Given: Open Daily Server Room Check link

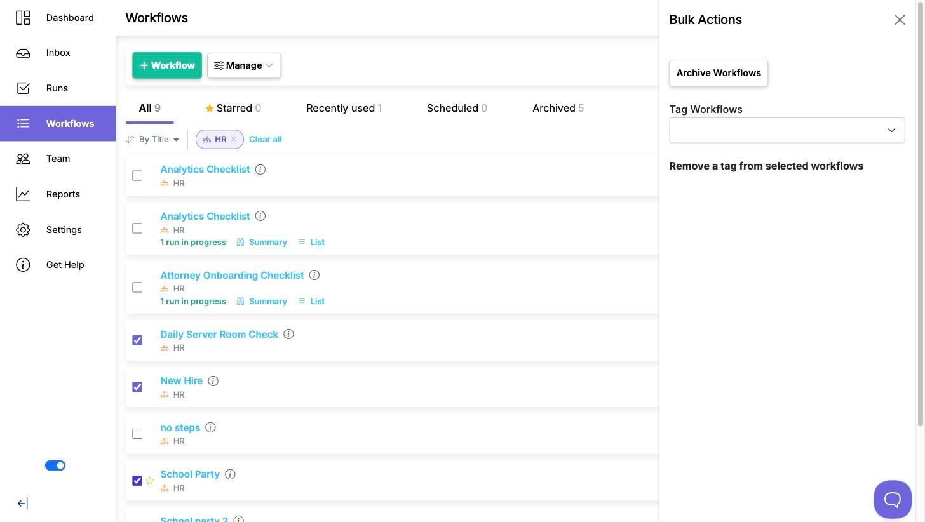Looking at the screenshot, I should (x=219, y=335).
